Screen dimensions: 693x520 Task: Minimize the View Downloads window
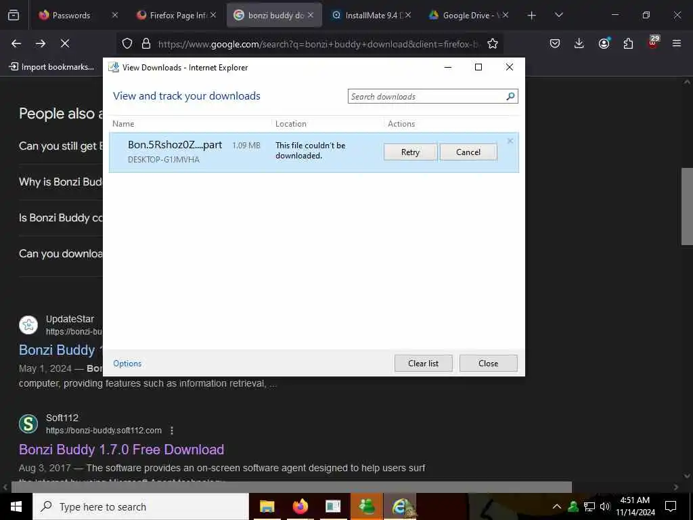point(448,67)
